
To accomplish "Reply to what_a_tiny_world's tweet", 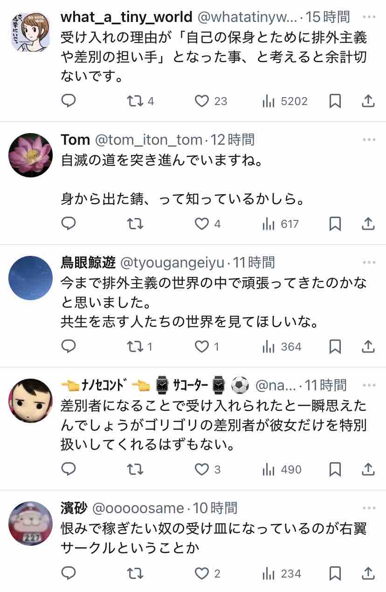I will (x=69, y=101).
